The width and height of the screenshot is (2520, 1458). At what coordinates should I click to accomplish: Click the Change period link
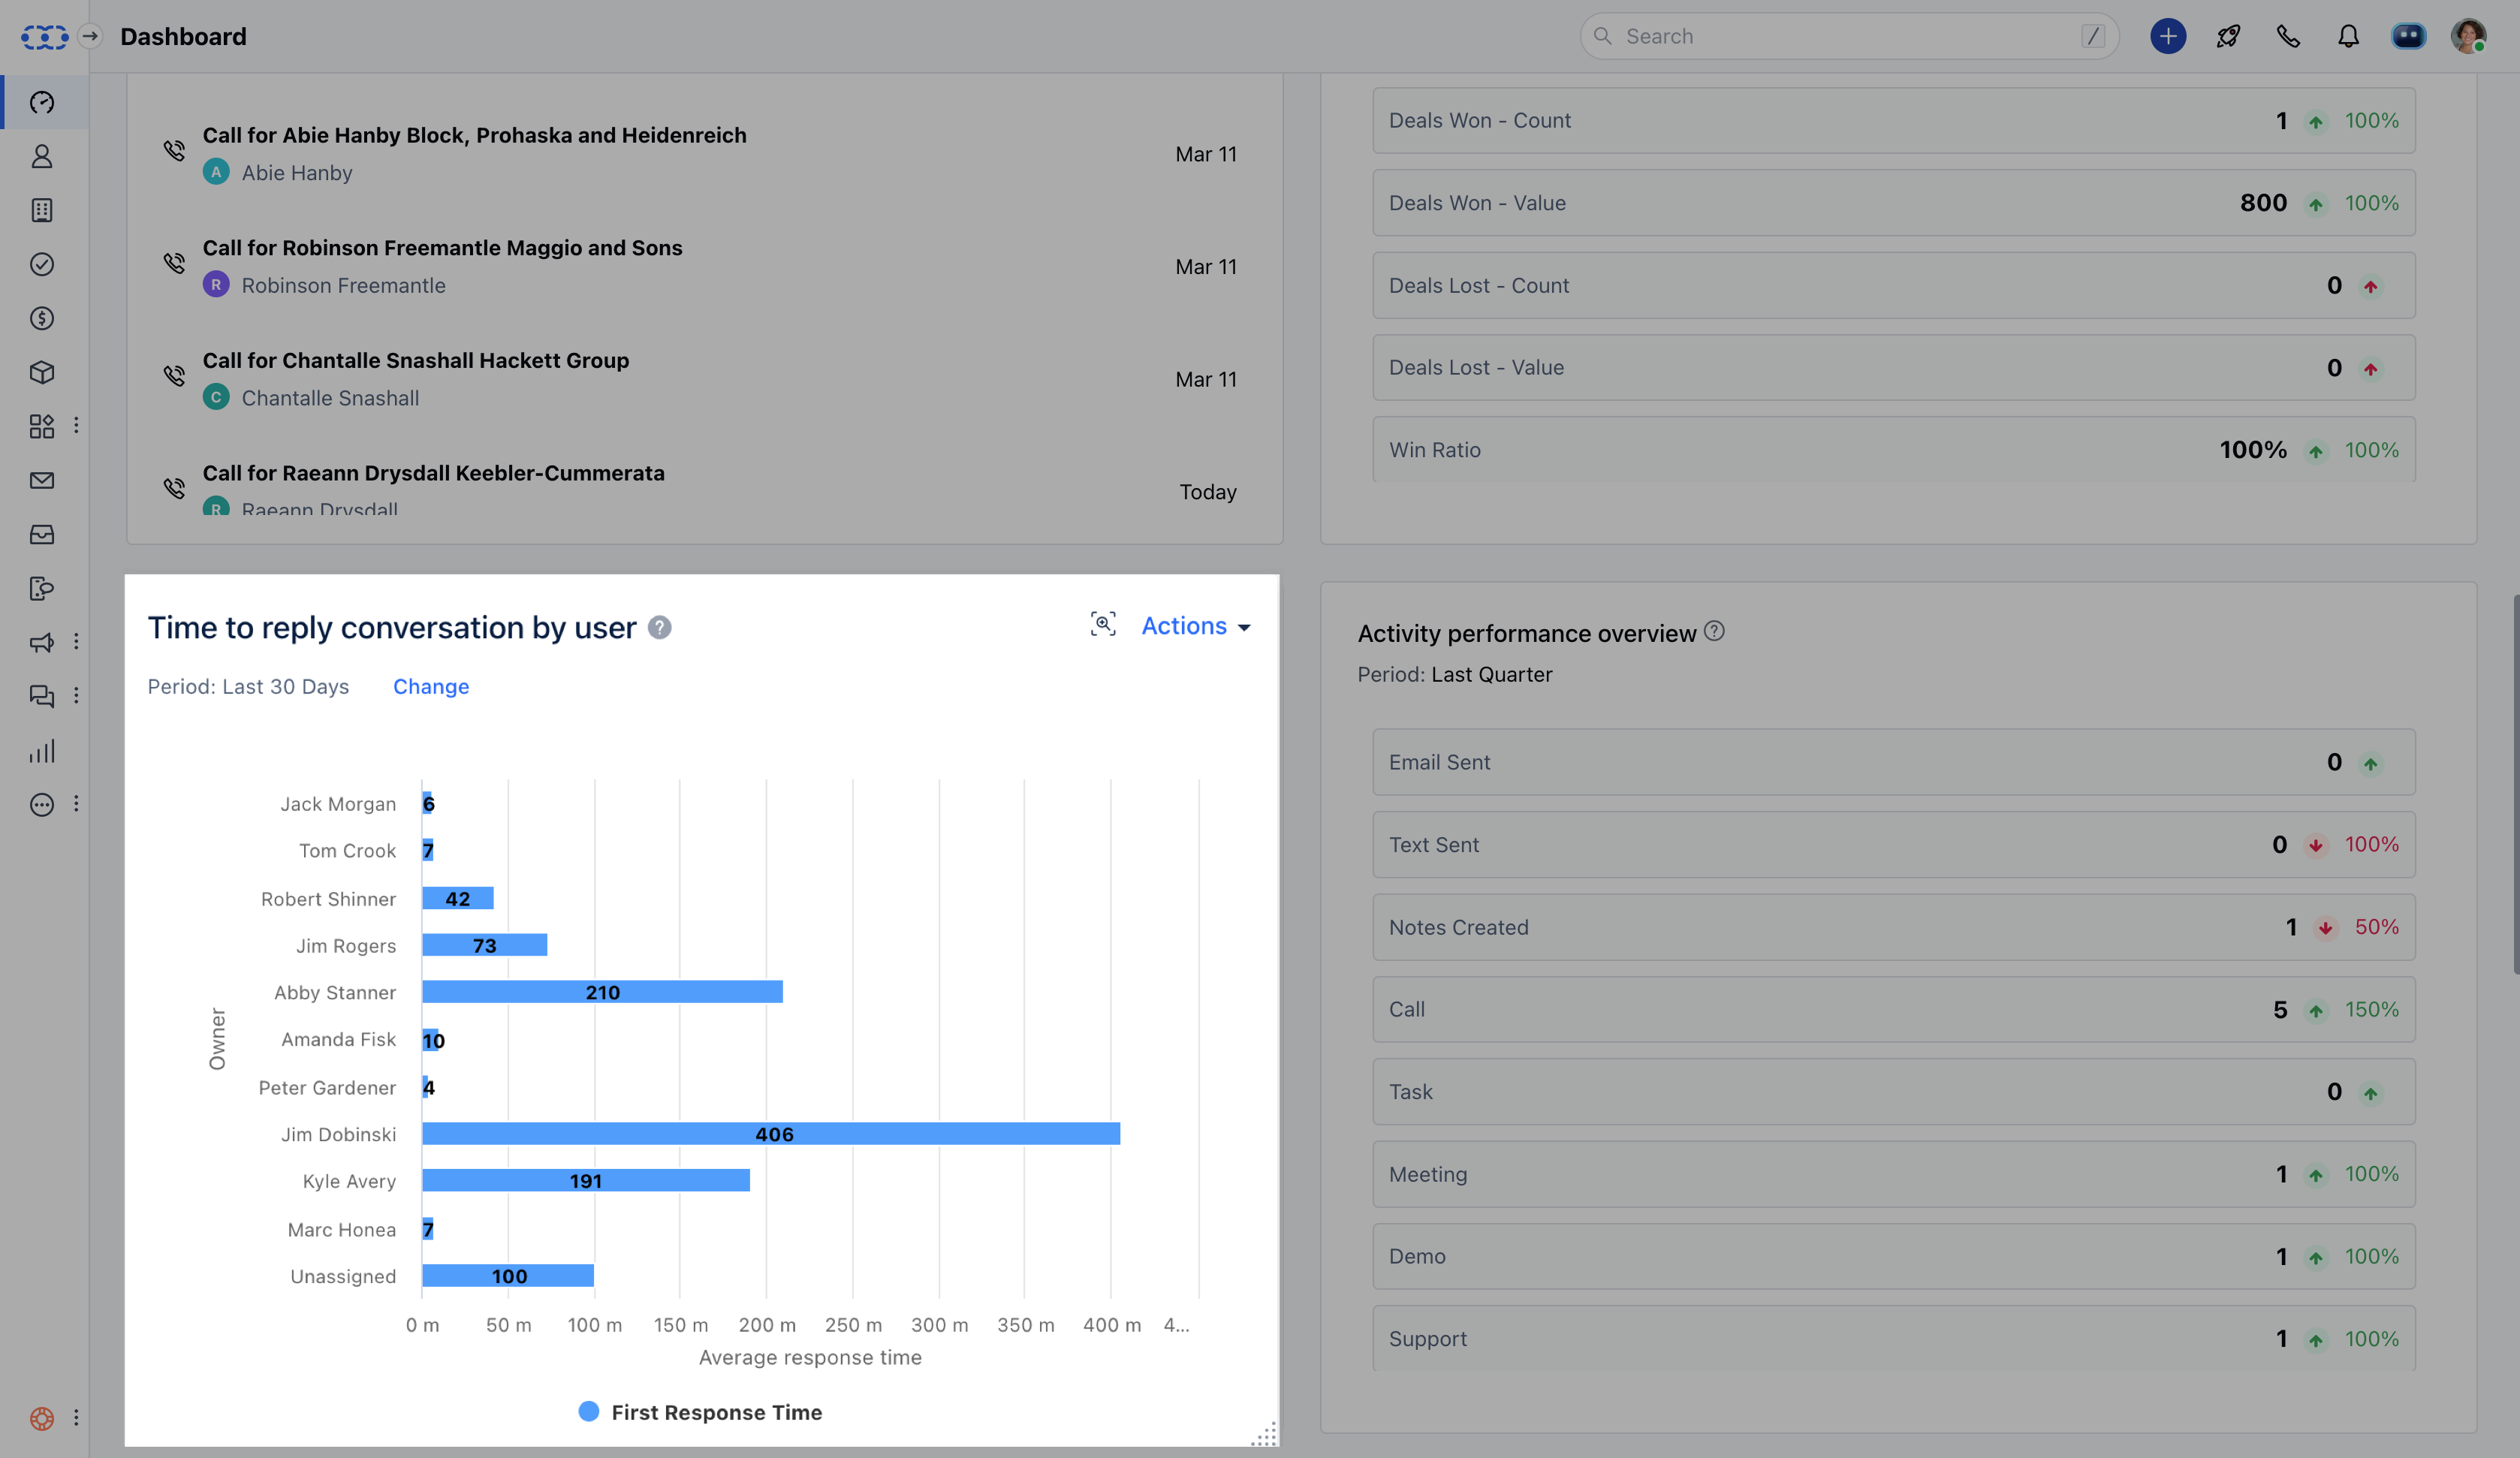pos(430,687)
